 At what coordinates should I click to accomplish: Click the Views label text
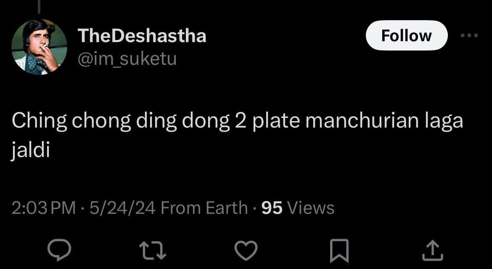tap(311, 208)
